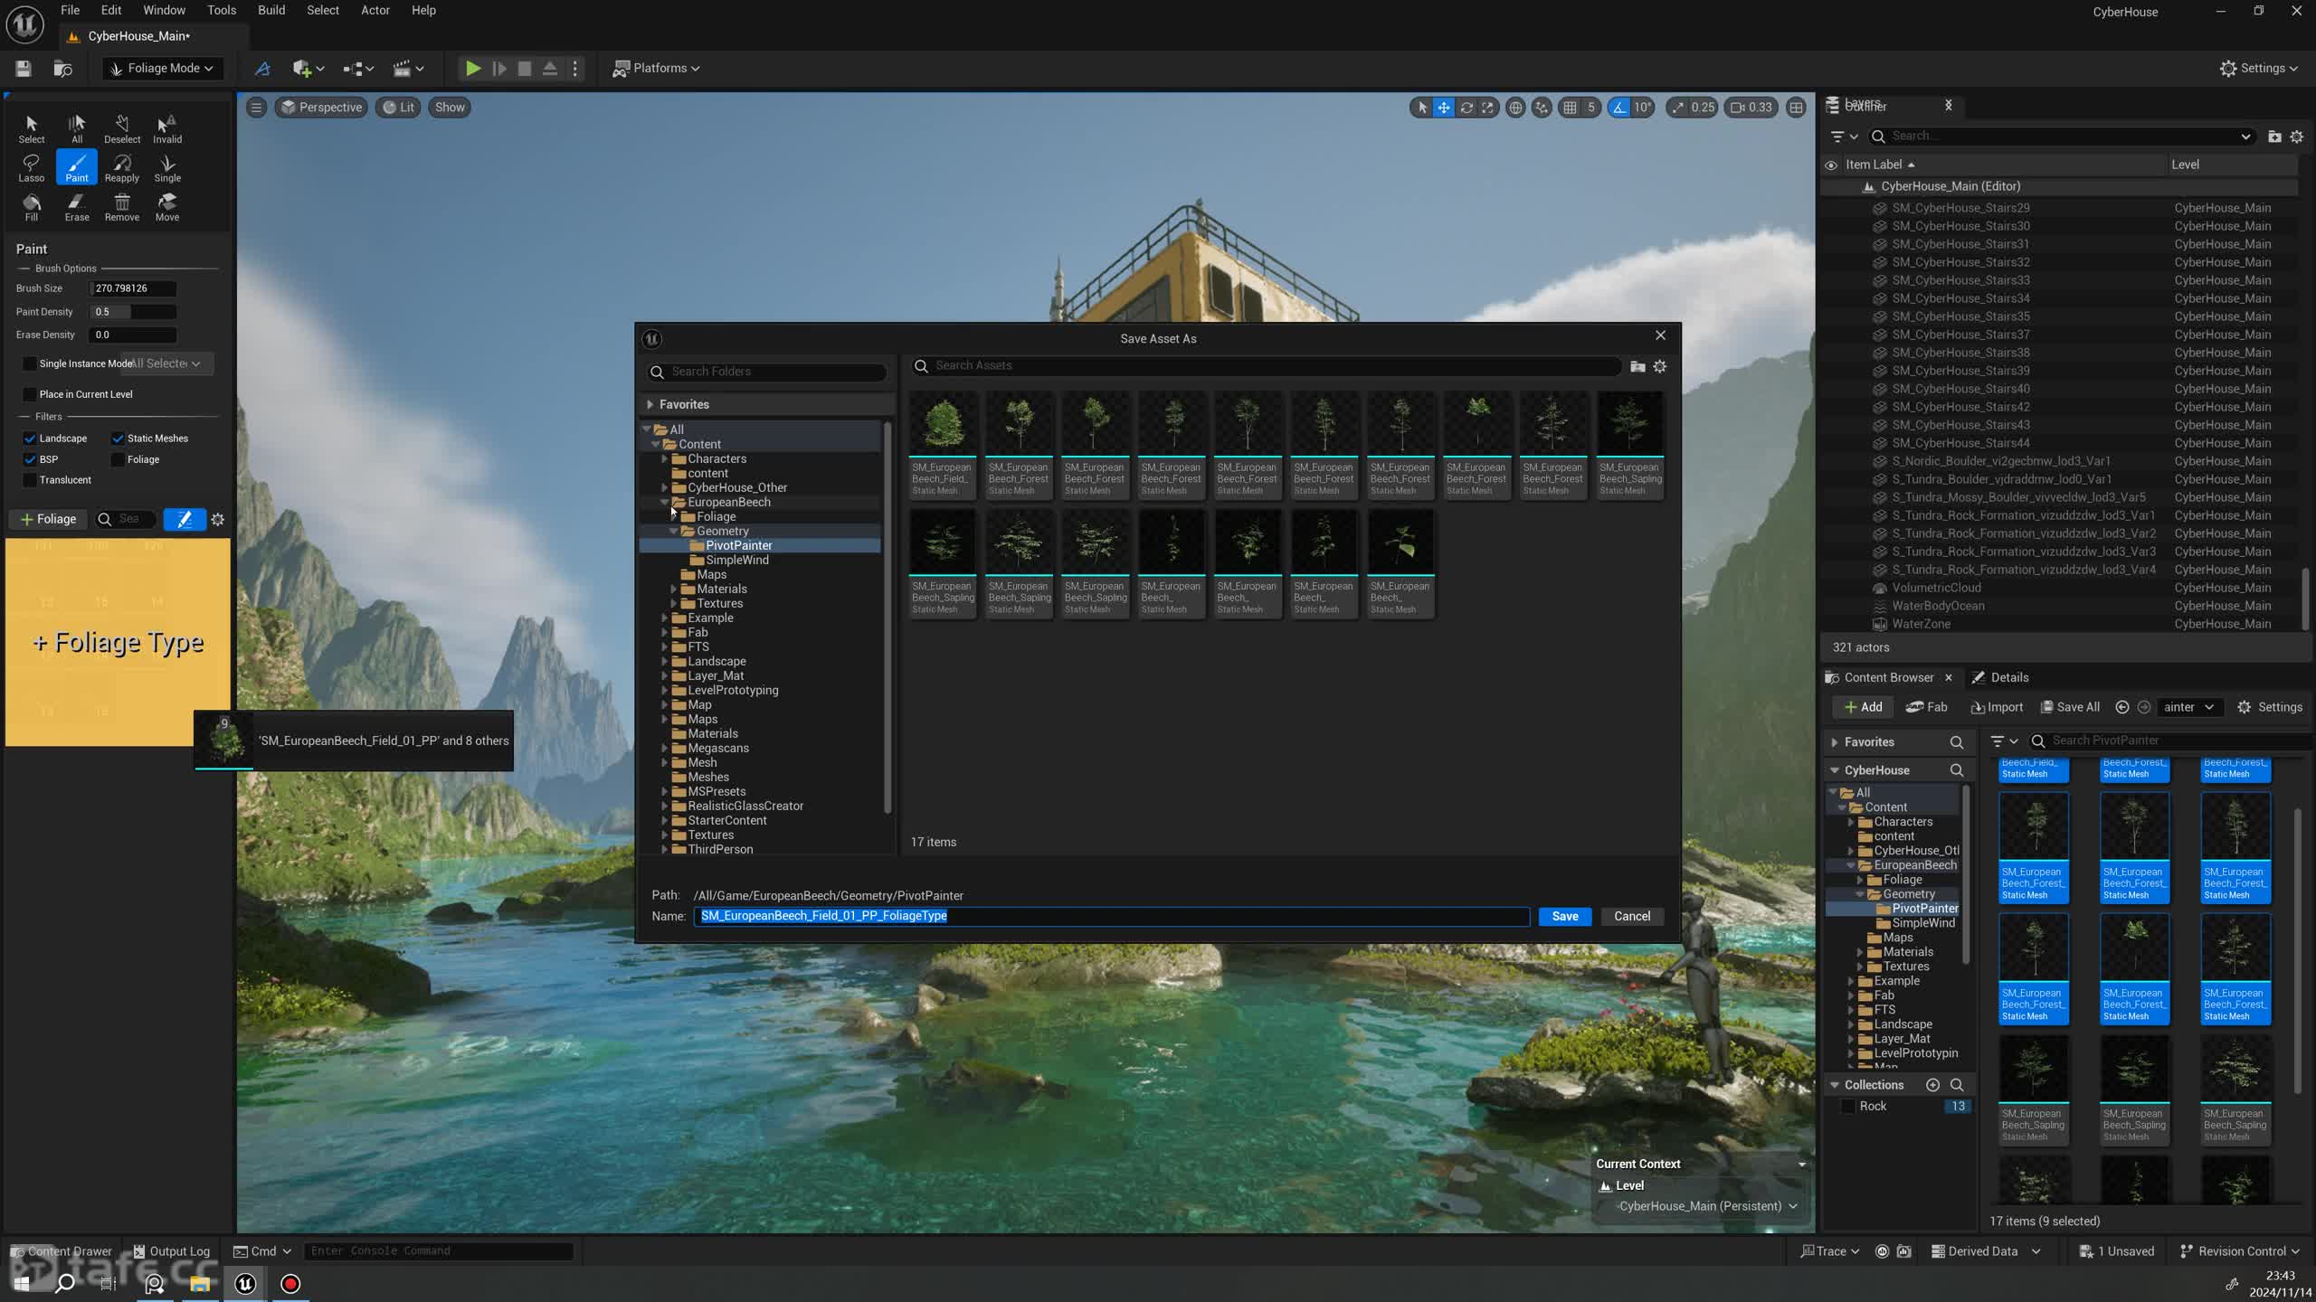
Task: Open the Settings dropdown in toolbar
Action: [2259, 68]
